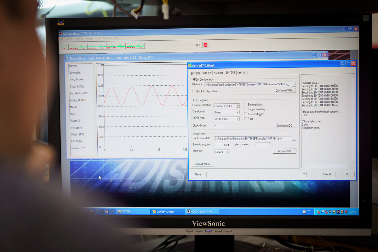Open the Config menu
Viewport: 378px width, 252px height.
point(69,39)
